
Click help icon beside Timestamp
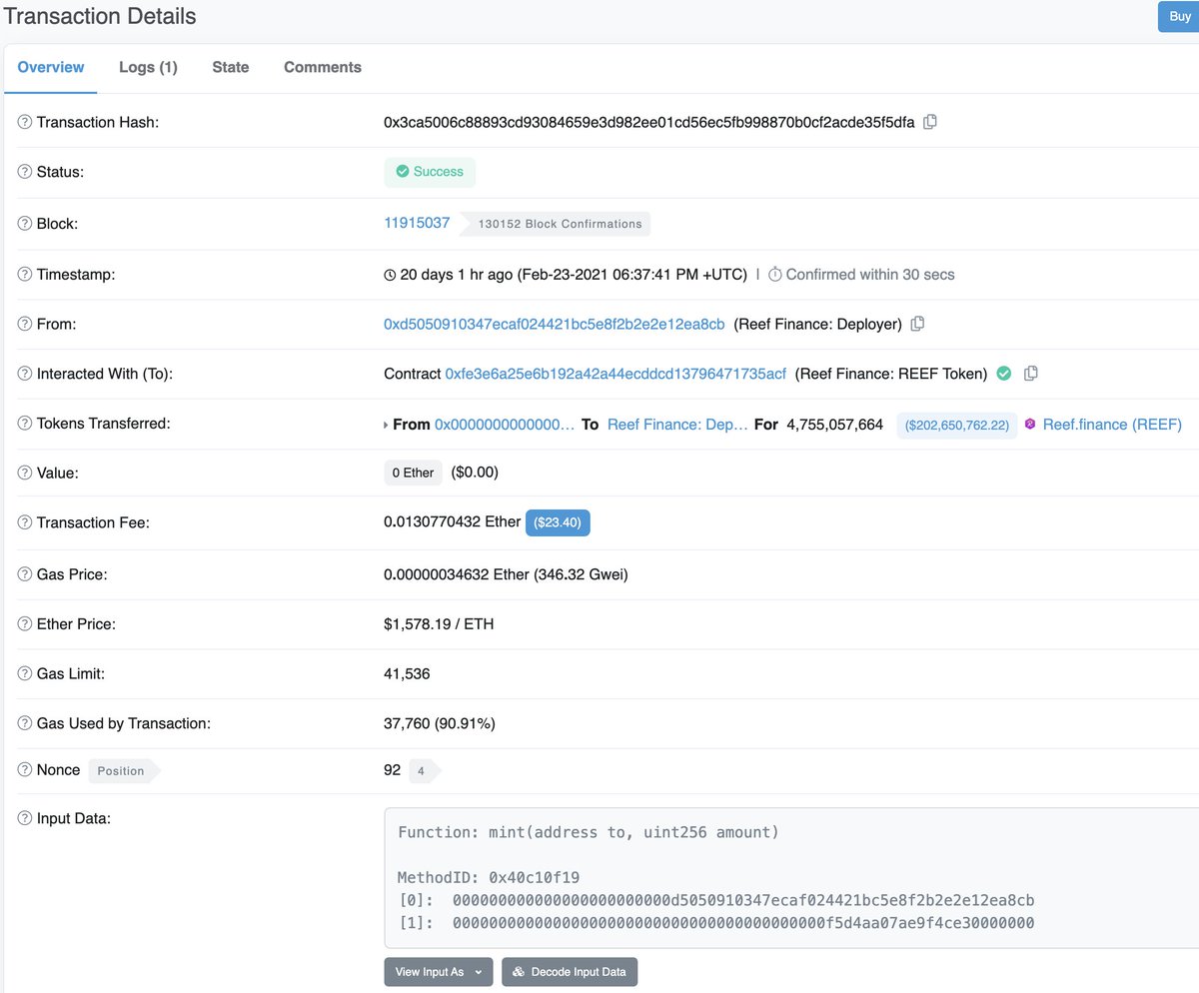(x=25, y=274)
